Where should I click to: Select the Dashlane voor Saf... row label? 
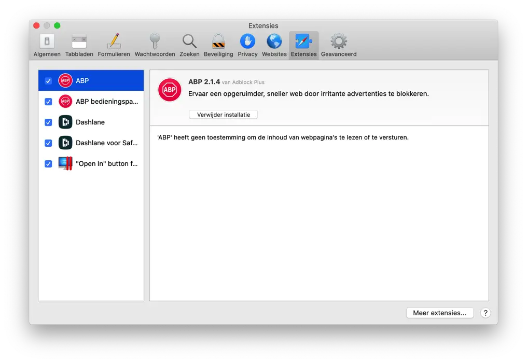click(x=106, y=143)
